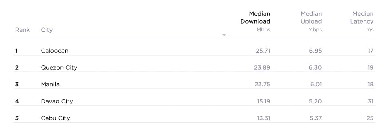Screen dimensions: 391x134
Task: Click Davao City's latency value 31
Action: pos(371,101)
